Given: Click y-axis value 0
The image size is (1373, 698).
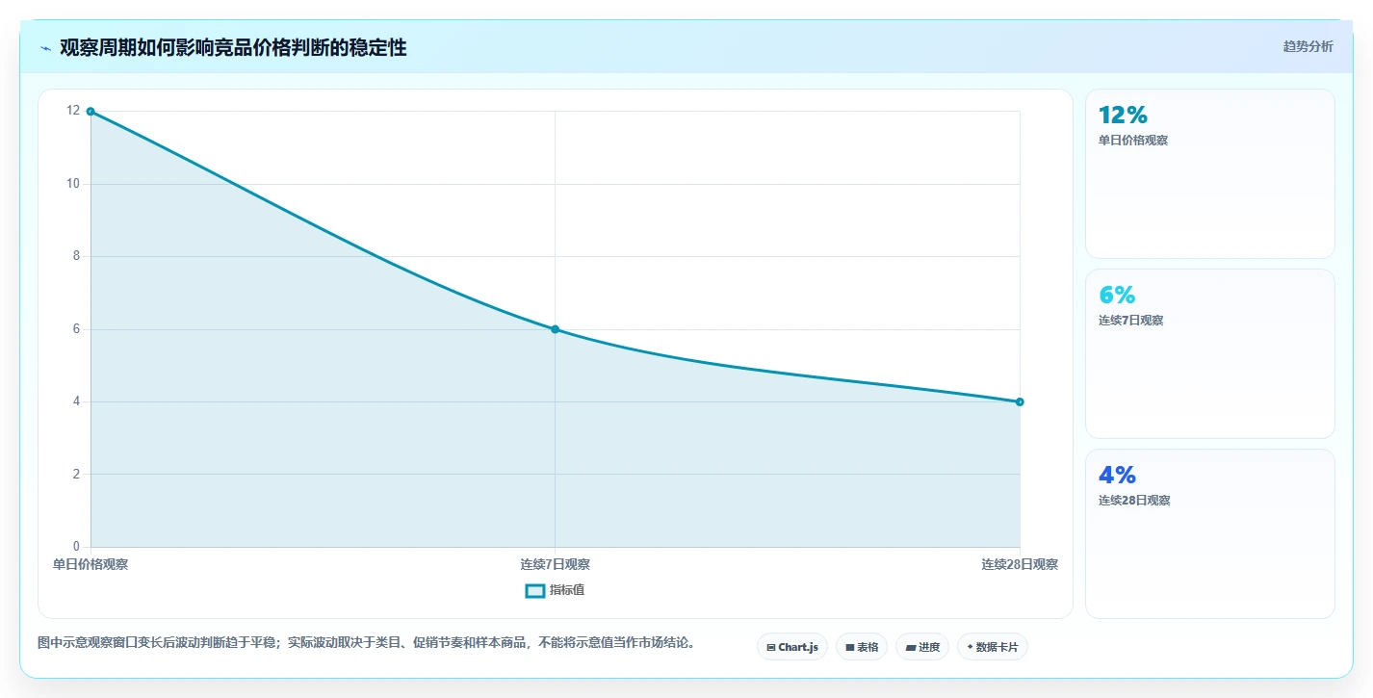Looking at the screenshot, I should 77,547.
